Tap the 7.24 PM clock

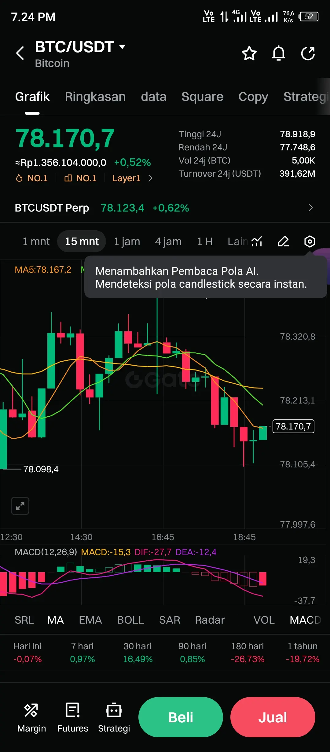tap(33, 17)
